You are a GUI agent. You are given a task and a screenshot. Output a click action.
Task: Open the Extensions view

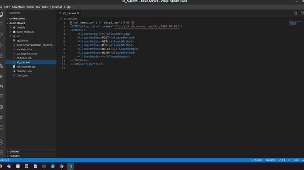pos(1,55)
